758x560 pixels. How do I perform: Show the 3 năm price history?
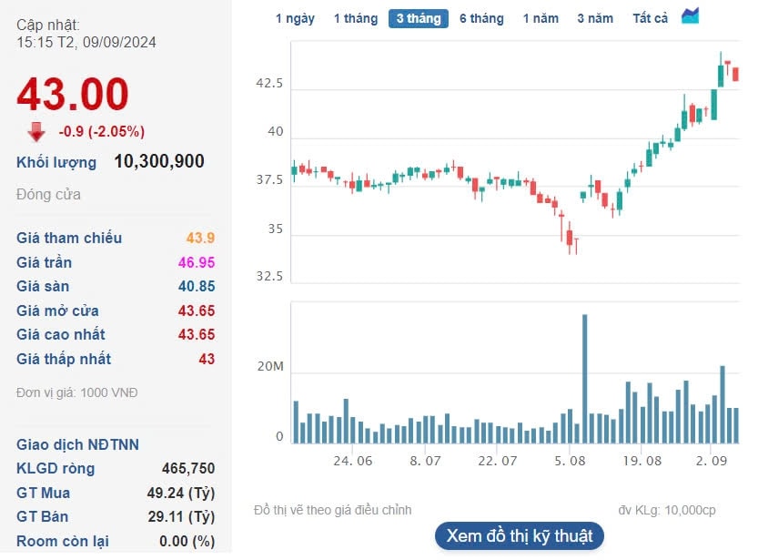pos(595,18)
